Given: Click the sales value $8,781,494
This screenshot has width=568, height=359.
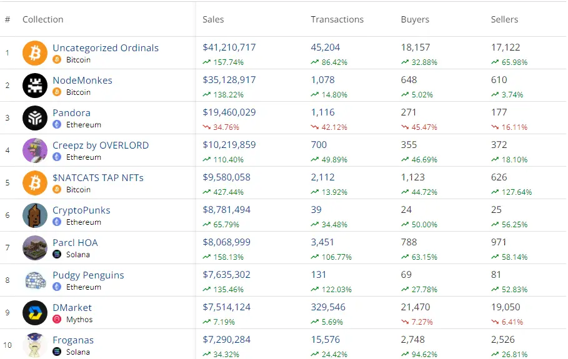Looking at the screenshot, I should (x=226, y=210).
